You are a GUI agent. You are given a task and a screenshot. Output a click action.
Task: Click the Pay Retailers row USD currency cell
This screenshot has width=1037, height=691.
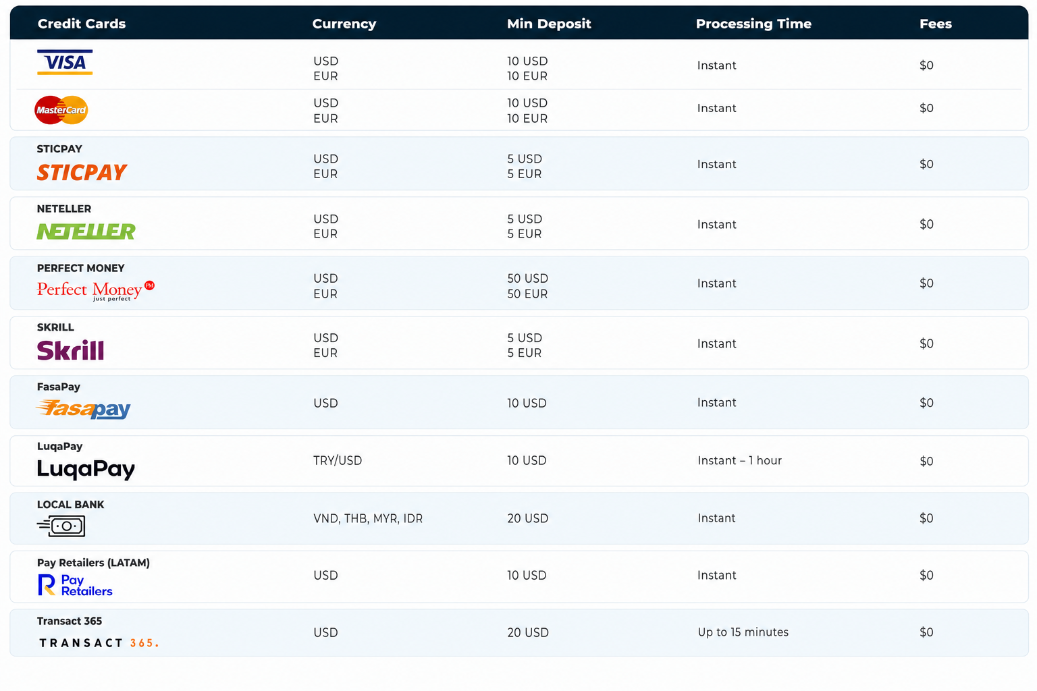pos(325,576)
